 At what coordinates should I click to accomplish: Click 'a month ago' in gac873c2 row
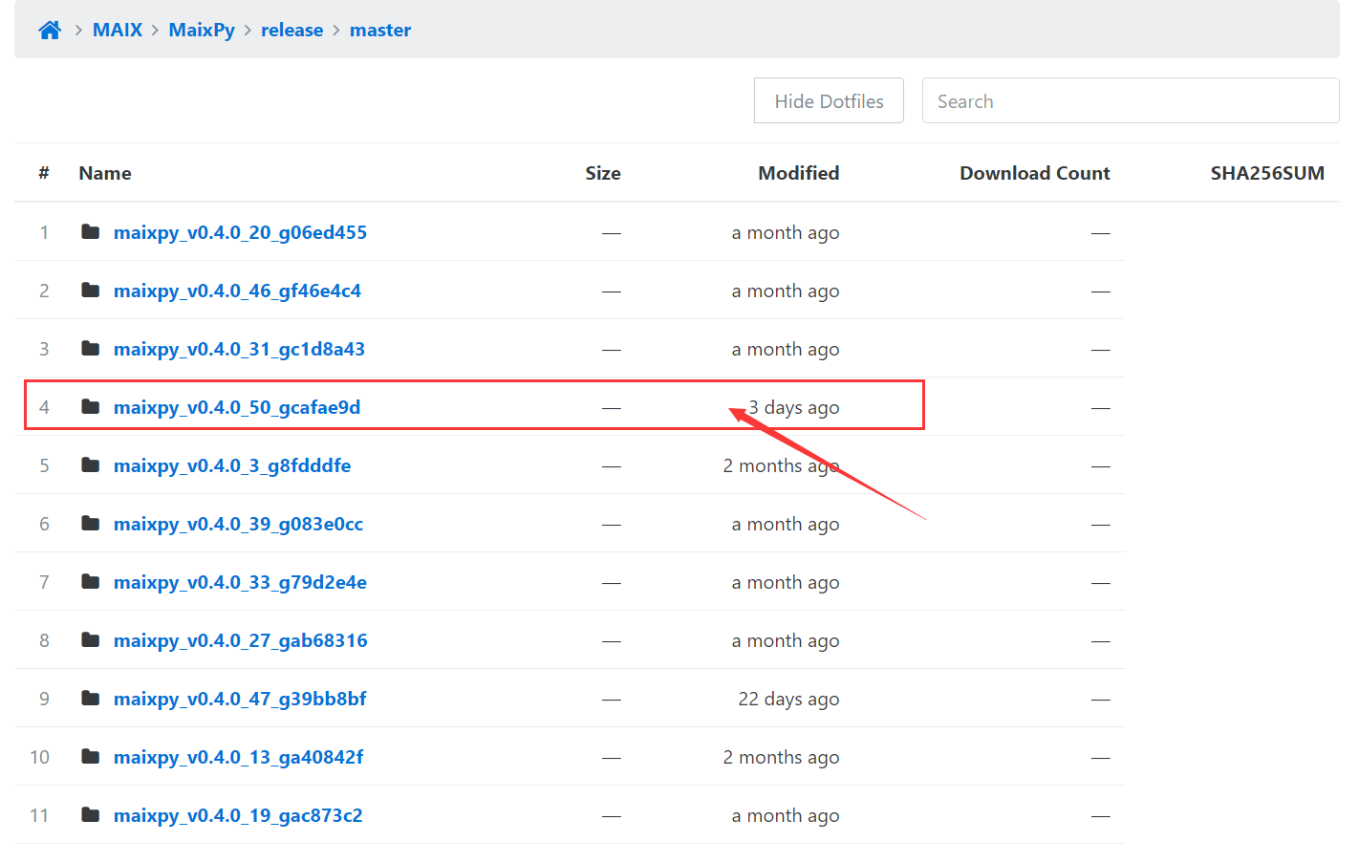coord(786,815)
